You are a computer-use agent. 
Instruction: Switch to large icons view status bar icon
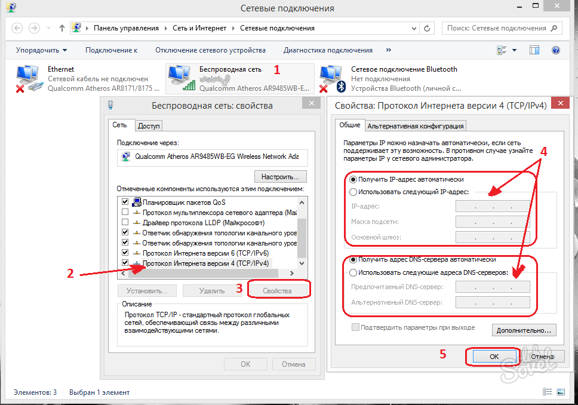[x=561, y=392]
